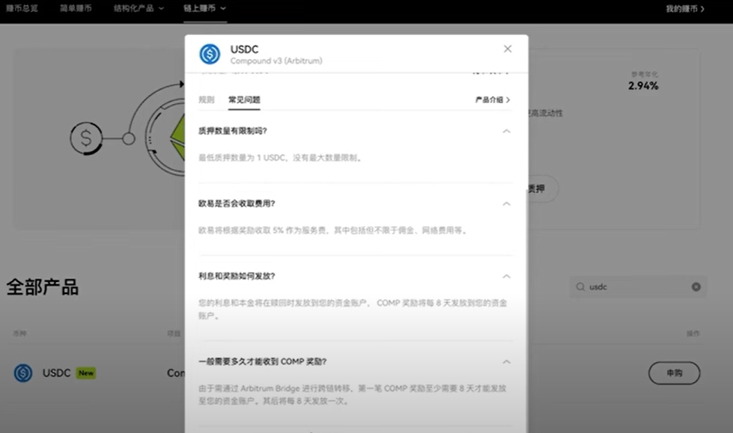Open the 产品介绍 link
733x433 pixels.
(x=493, y=99)
